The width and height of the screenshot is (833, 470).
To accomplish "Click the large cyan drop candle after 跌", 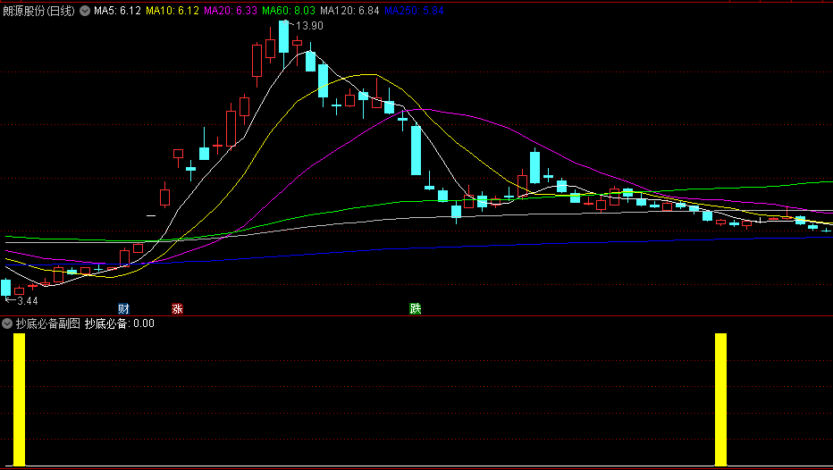I will 416,150.
